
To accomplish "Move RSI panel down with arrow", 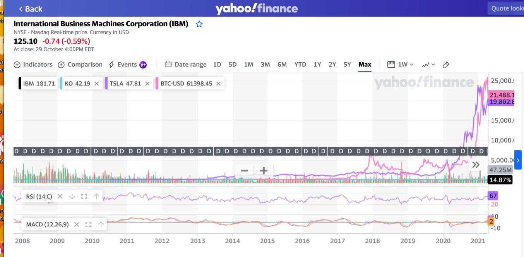I will coord(72,196).
